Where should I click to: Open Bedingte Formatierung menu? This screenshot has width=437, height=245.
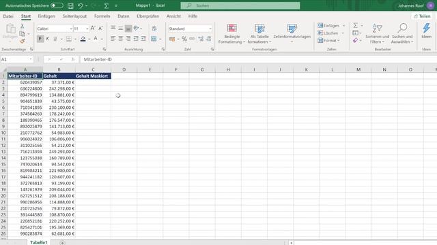(x=231, y=33)
